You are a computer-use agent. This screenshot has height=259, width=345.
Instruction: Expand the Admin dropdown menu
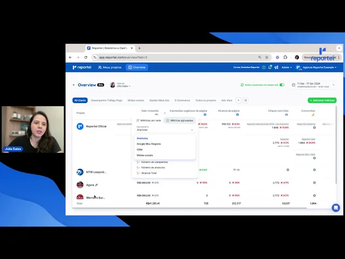point(286,67)
